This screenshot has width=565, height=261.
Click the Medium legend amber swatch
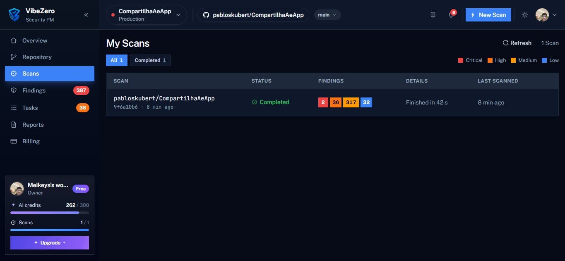(x=513, y=60)
